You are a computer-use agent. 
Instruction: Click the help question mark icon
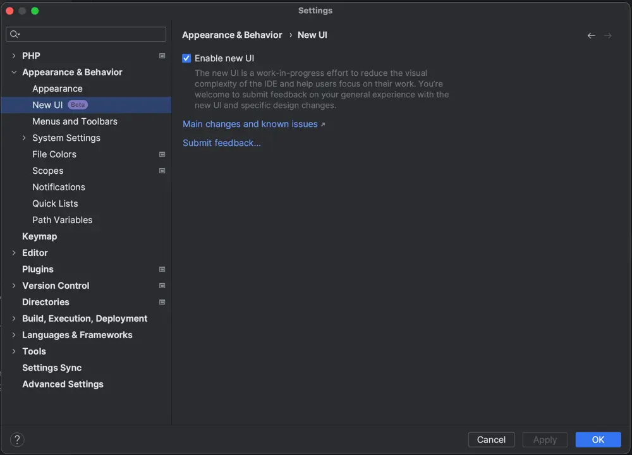click(17, 439)
